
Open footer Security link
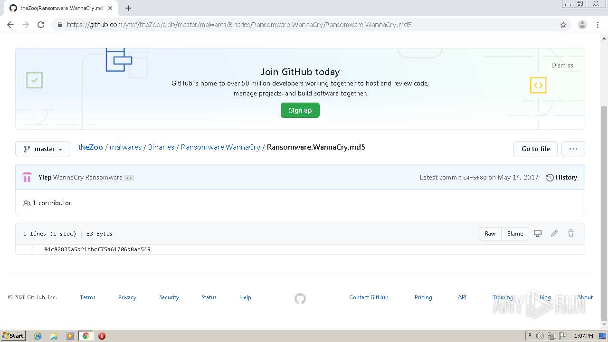point(169,297)
